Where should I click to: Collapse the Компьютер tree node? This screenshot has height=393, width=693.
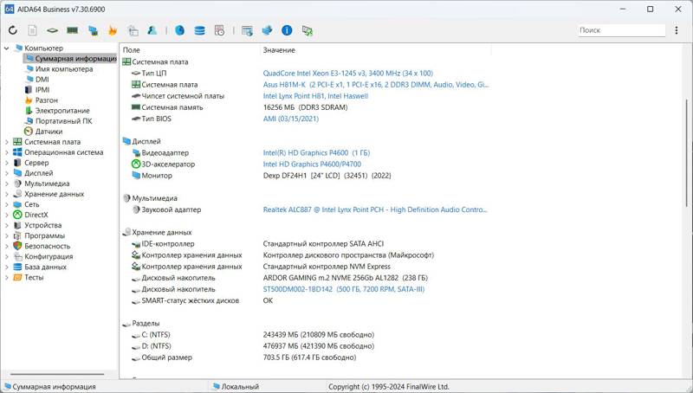pyautogui.click(x=7, y=48)
